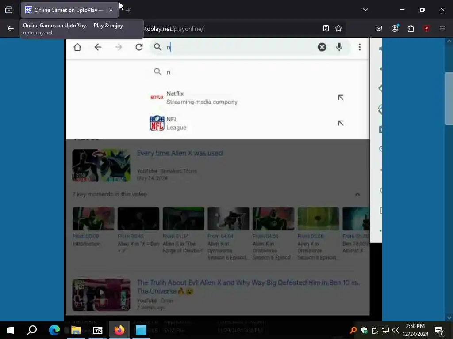Open the Firefox extensions puzzle icon
Screen dimensions: 453x339
pos(411,28)
